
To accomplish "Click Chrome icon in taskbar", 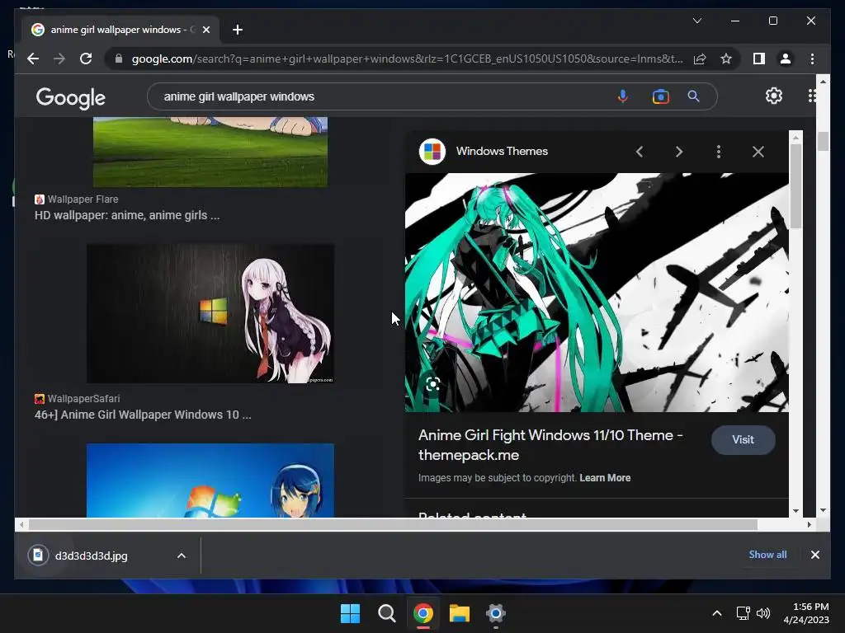I will pyautogui.click(x=423, y=613).
